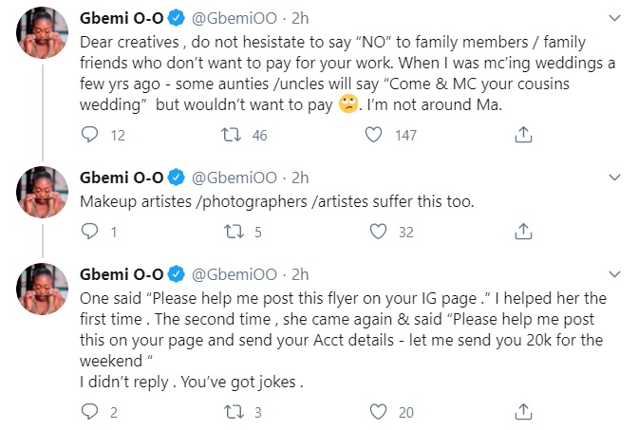Share the "Dear creatives" tweet

[521, 135]
